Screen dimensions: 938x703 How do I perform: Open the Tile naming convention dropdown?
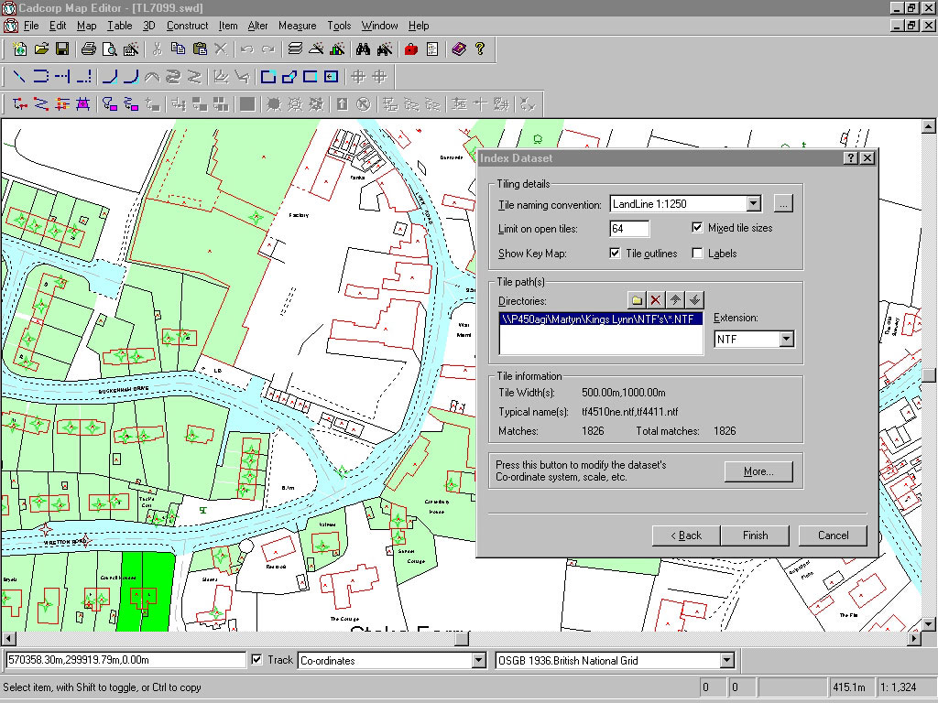(753, 203)
